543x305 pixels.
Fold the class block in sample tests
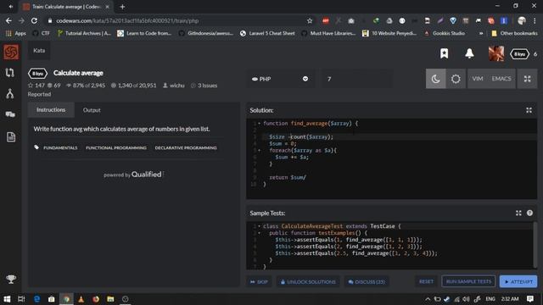tap(259, 226)
